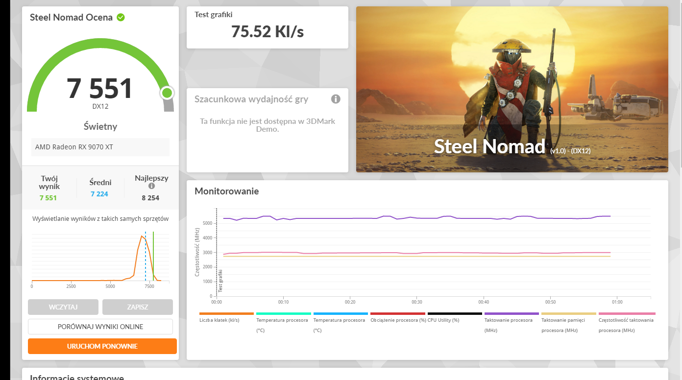This screenshot has height=380, width=682.
Task: Toggle the Taktowanie procesora (MHz) legend label
Action: 509,325
